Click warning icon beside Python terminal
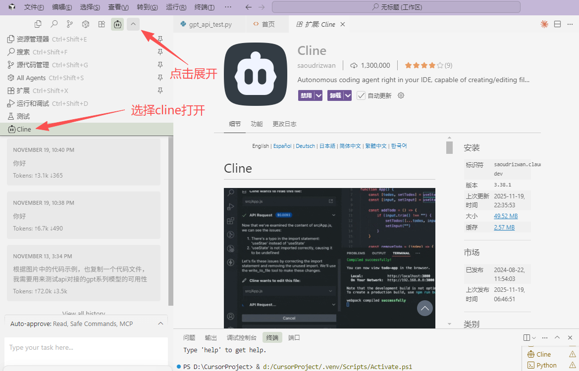Viewport: 579px width, 371px height. point(573,365)
